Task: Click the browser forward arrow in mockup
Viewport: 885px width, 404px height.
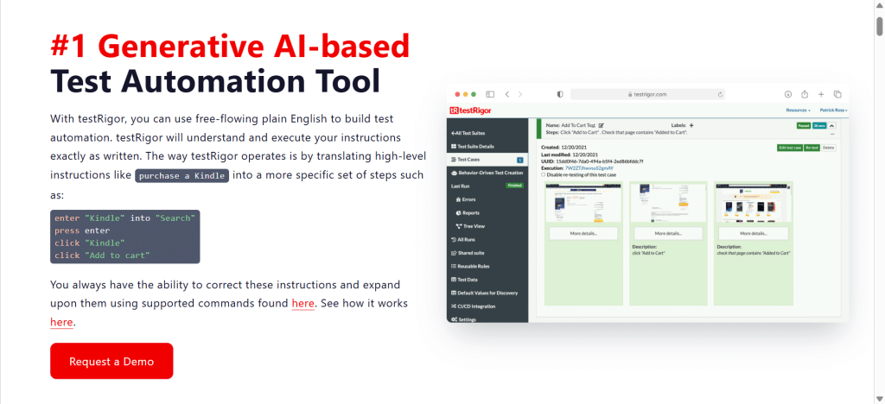Action: tap(520, 94)
